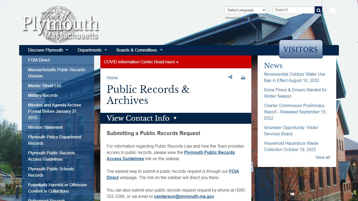Select Military Records in sidebar
The image size is (358, 201).
(58, 96)
